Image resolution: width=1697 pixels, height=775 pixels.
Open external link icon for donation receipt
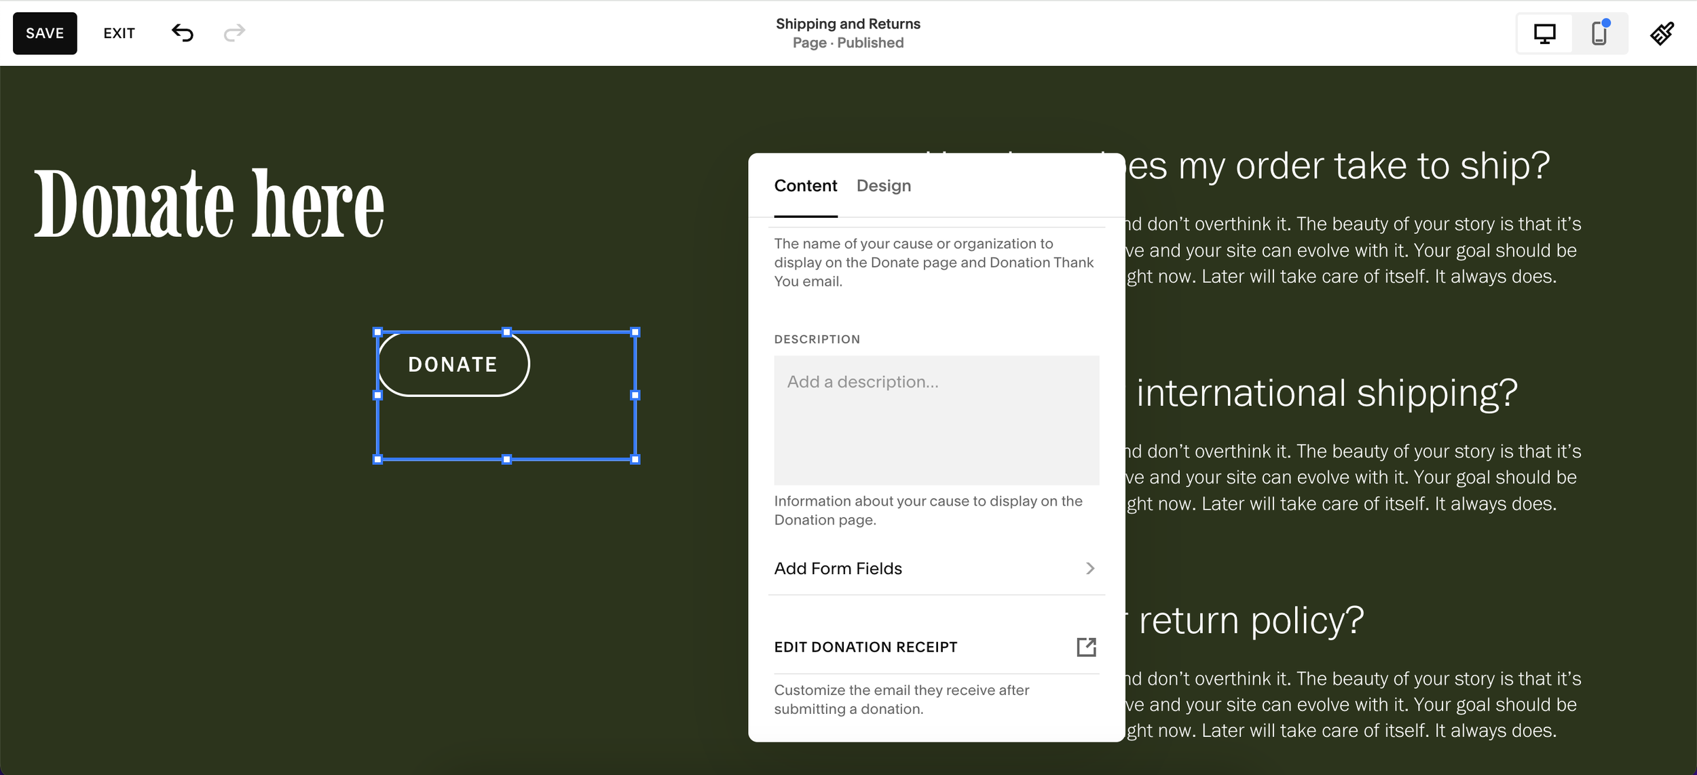(1086, 647)
